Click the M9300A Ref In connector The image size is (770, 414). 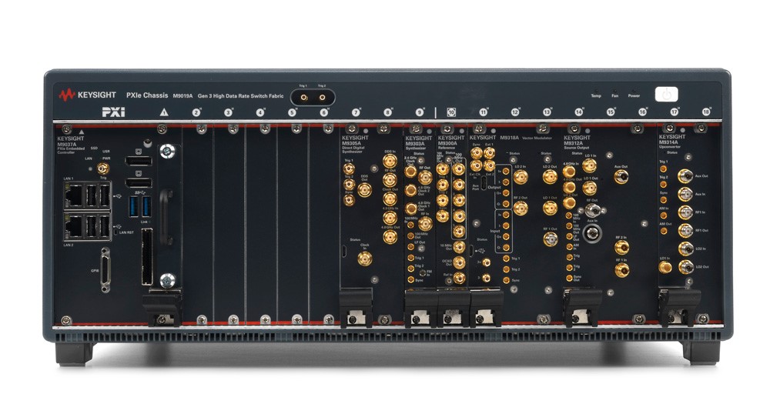coord(459,278)
